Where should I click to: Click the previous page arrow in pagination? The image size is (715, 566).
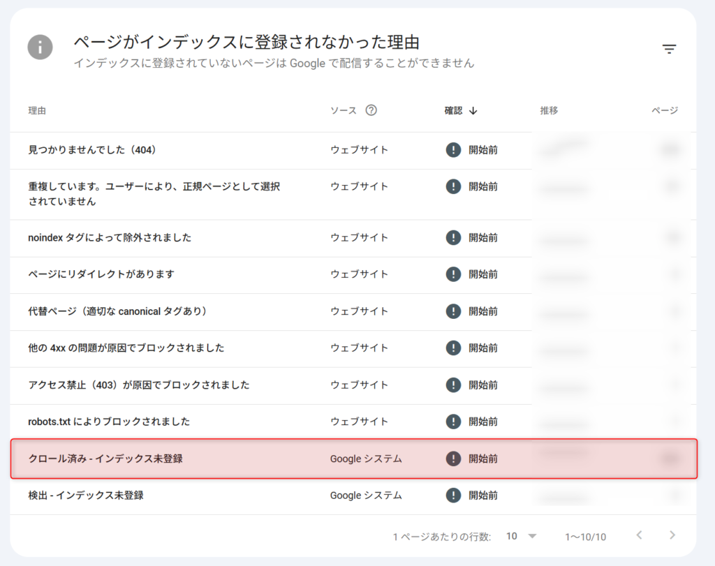tap(639, 536)
